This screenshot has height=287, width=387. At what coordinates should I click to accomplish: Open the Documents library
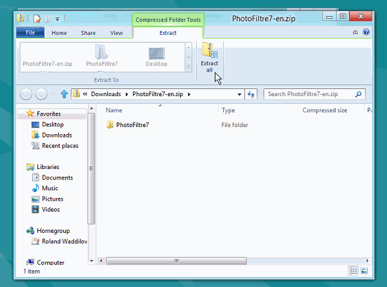pos(57,177)
